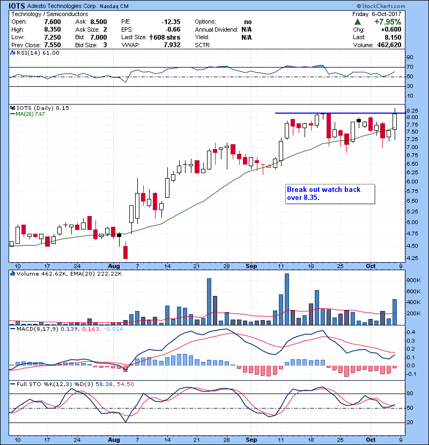This screenshot has height=445, width=429.
Task: Click the RSI(14) indicator icon
Action: pyautogui.click(x=12, y=53)
